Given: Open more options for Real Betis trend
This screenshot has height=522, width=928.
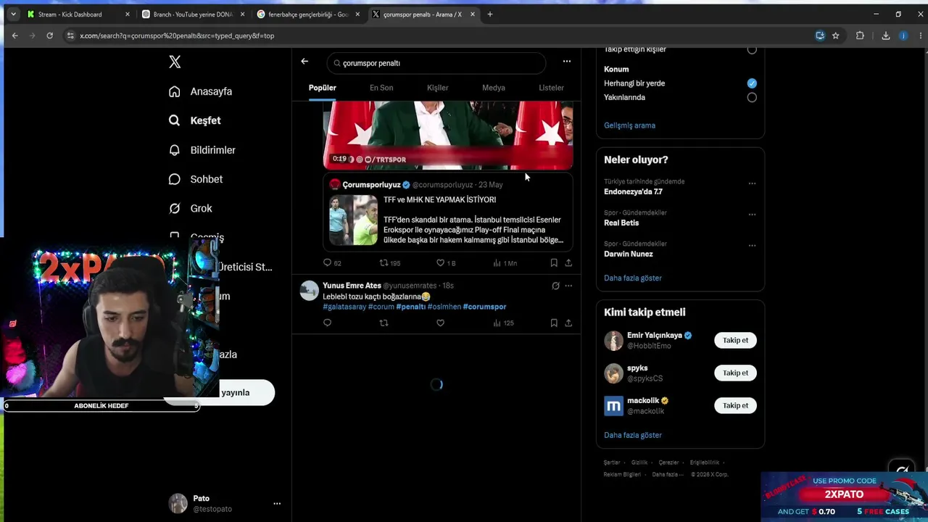Looking at the screenshot, I should [x=752, y=215].
